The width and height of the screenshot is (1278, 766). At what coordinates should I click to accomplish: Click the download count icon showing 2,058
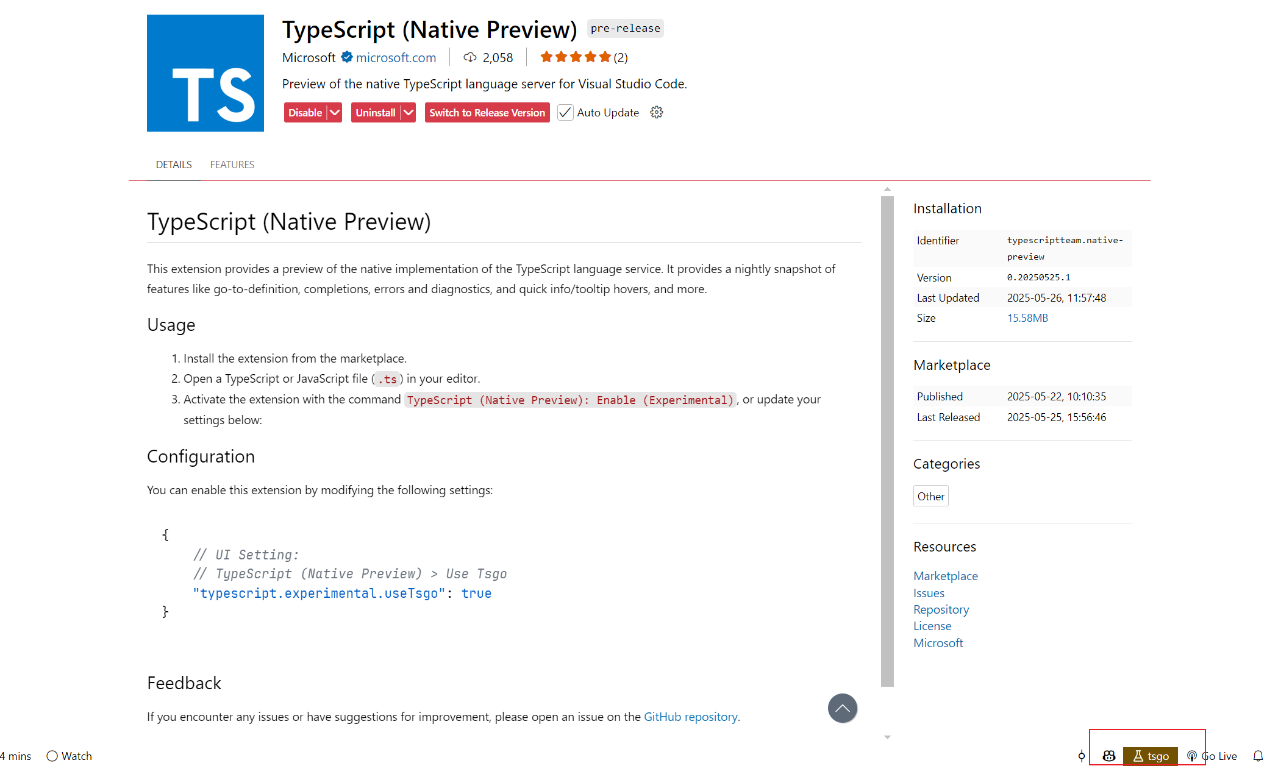pyautogui.click(x=469, y=57)
